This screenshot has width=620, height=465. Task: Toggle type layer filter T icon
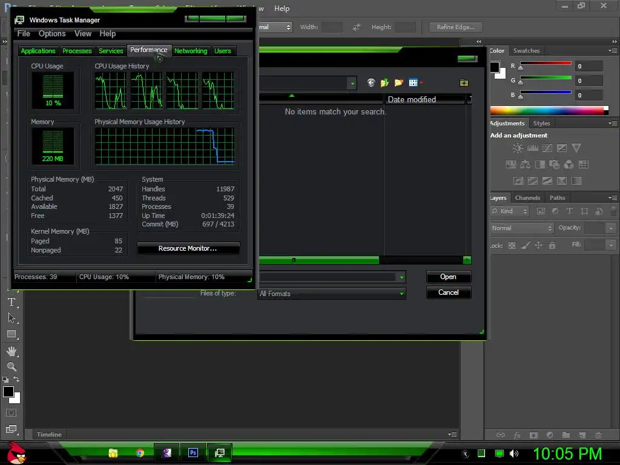(x=569, y=211)
